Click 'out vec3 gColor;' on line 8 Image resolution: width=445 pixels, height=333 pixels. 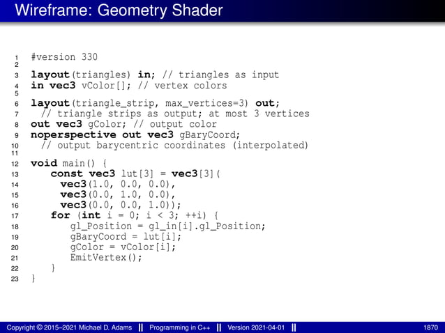78,124
